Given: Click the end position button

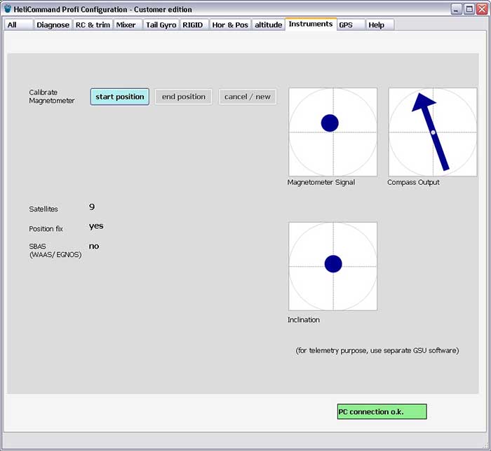Looking at the screenshot, I should (184, 97).
